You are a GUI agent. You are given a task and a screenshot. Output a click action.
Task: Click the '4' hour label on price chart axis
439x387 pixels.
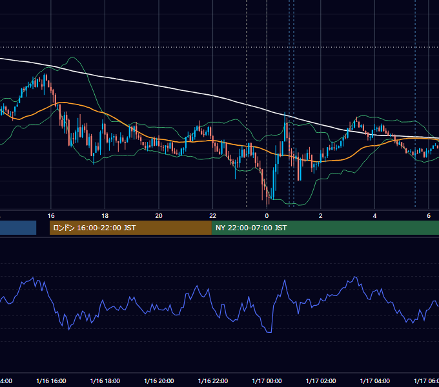(x=374, y=216)
